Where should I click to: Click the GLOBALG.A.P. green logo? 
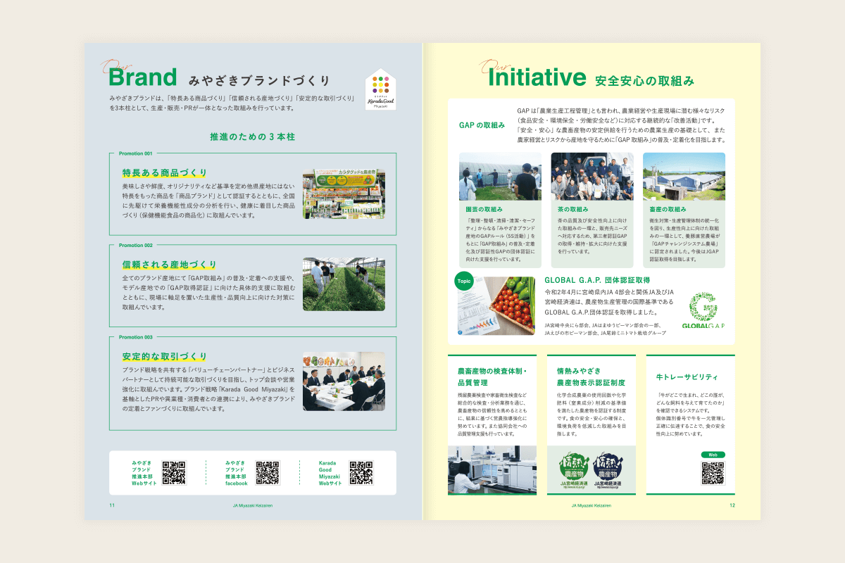[x=703, y=311]
